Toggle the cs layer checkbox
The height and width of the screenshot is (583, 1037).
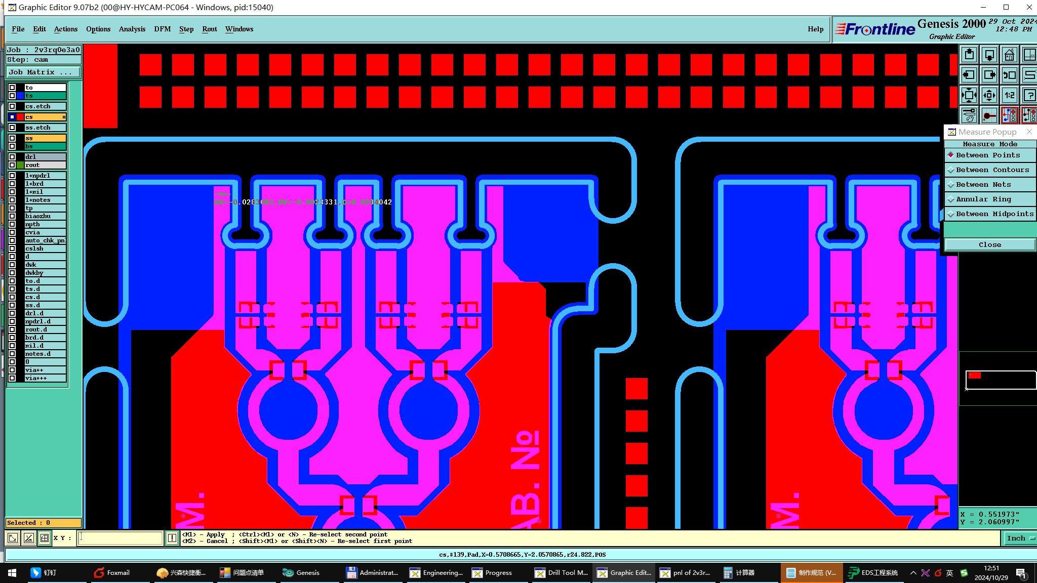[x=12, y=117]
